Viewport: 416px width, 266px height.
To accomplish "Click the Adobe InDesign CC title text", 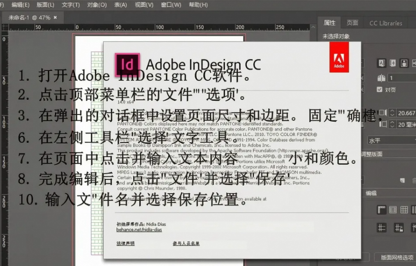I will pyautogui.click(x=203, y=64).
